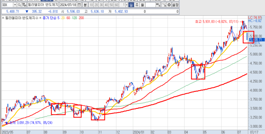Click the 최저 3,091.29 low annotation

pyautogui.click(x=31, y=123)
